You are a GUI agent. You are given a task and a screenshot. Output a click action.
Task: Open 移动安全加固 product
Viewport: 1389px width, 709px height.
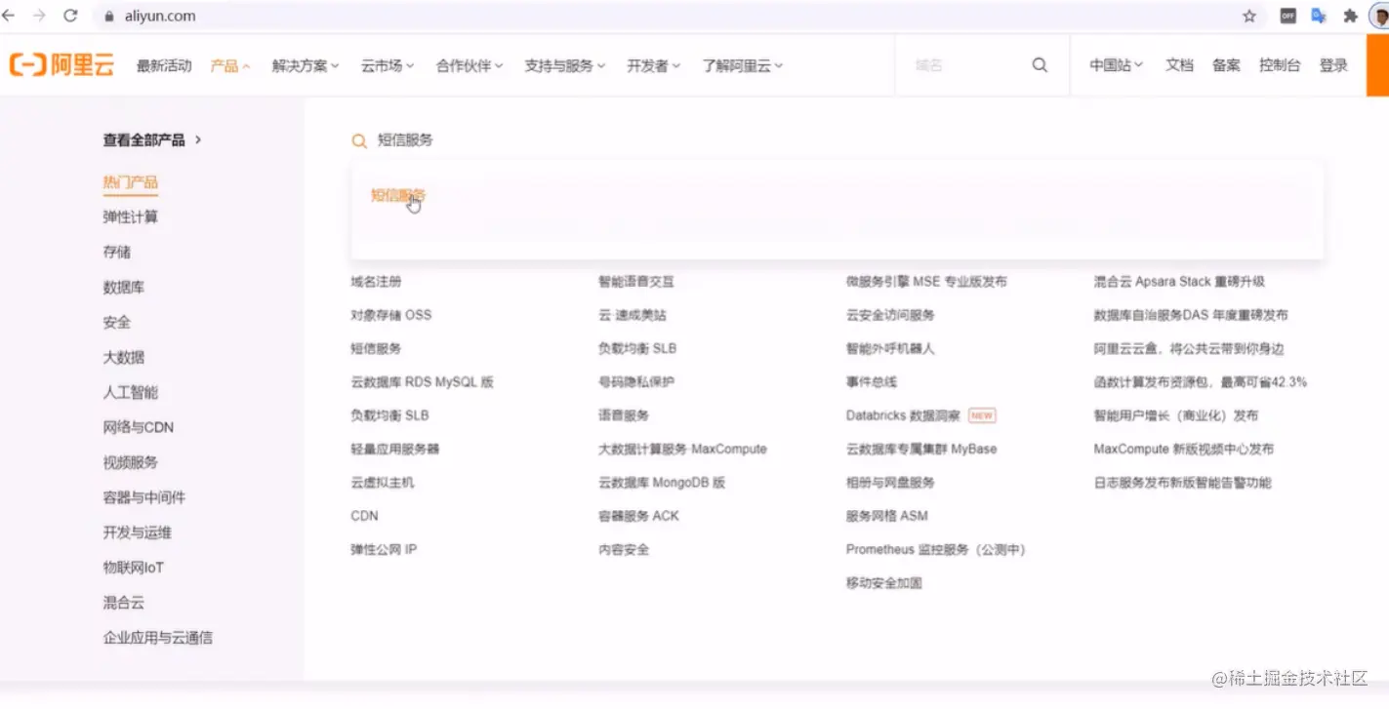883,583
